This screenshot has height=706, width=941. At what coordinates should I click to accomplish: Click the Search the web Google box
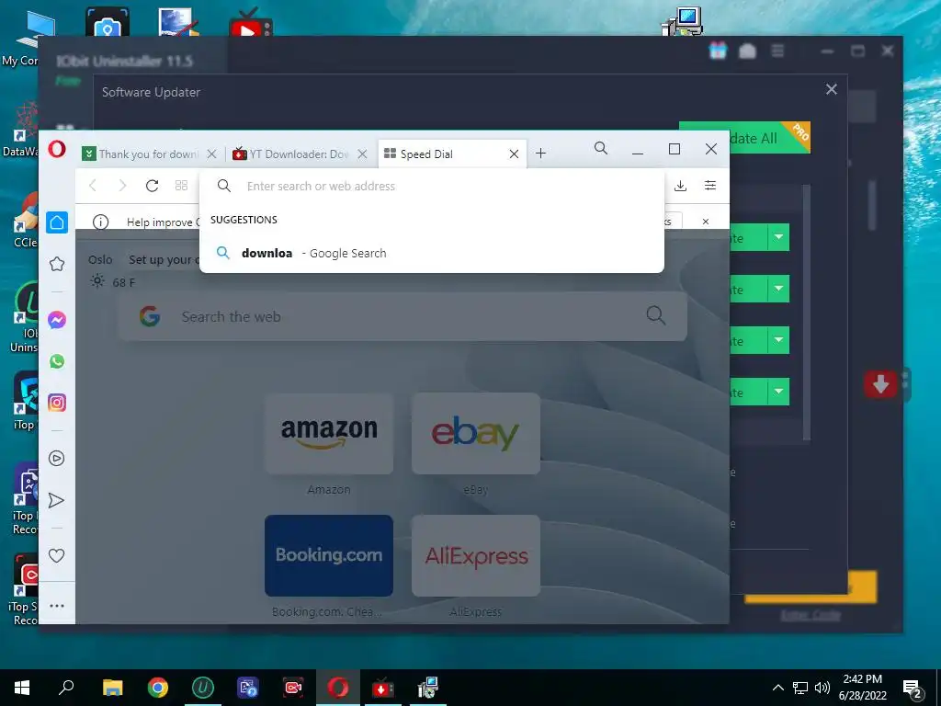(402, 316)
